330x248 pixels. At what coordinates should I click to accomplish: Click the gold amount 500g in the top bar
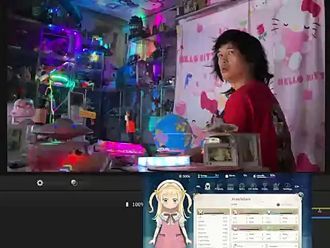coord(185,176)
